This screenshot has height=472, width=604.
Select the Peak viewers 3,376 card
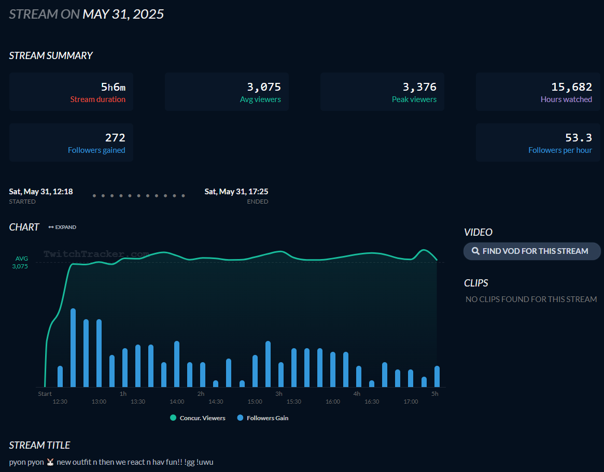point(382,92)
